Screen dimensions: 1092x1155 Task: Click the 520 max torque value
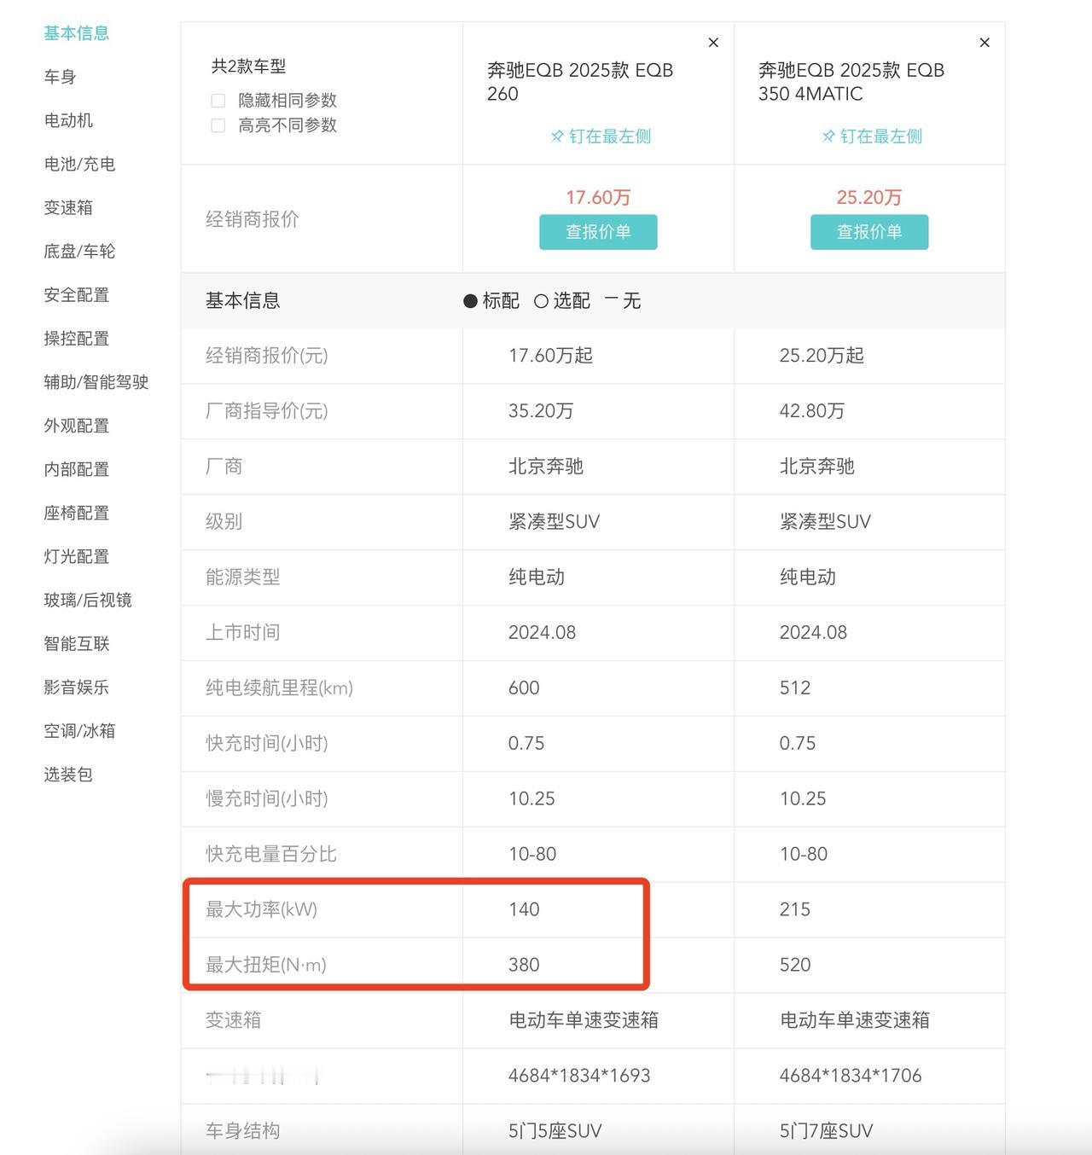[795, 965]
